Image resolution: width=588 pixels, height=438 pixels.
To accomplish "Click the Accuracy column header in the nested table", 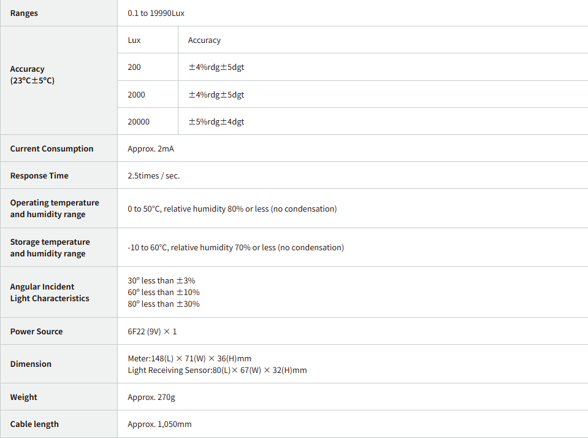I will (204, 40).
